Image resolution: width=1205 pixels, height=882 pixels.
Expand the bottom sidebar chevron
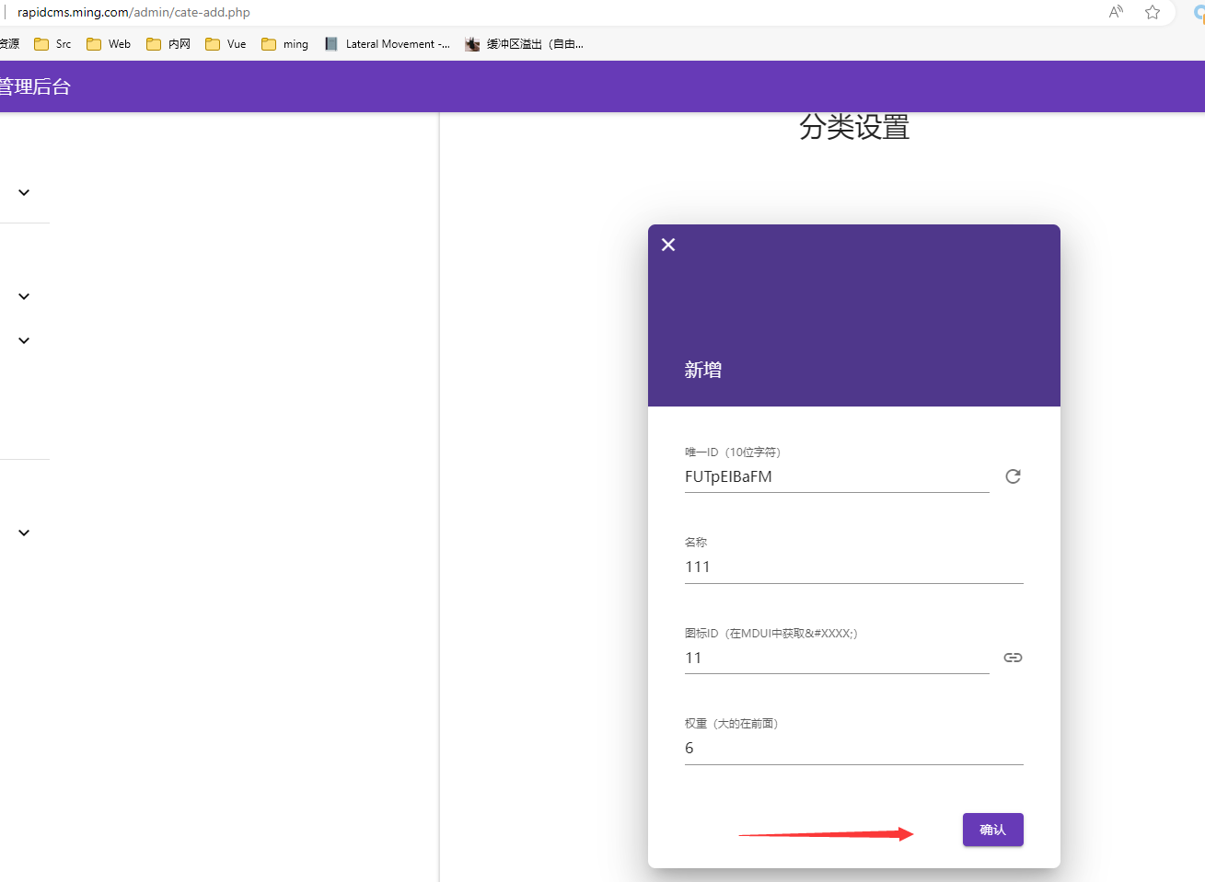click(24, 532)
